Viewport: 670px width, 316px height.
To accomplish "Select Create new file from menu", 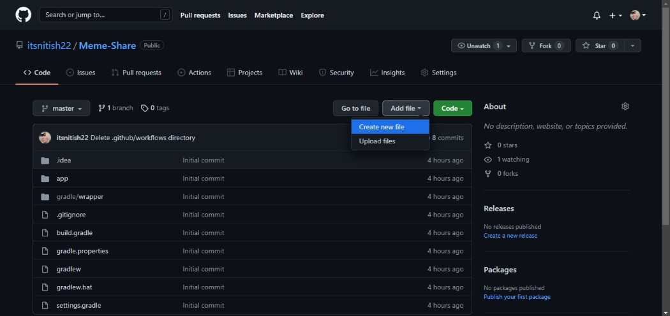I will tap(390, 127).
